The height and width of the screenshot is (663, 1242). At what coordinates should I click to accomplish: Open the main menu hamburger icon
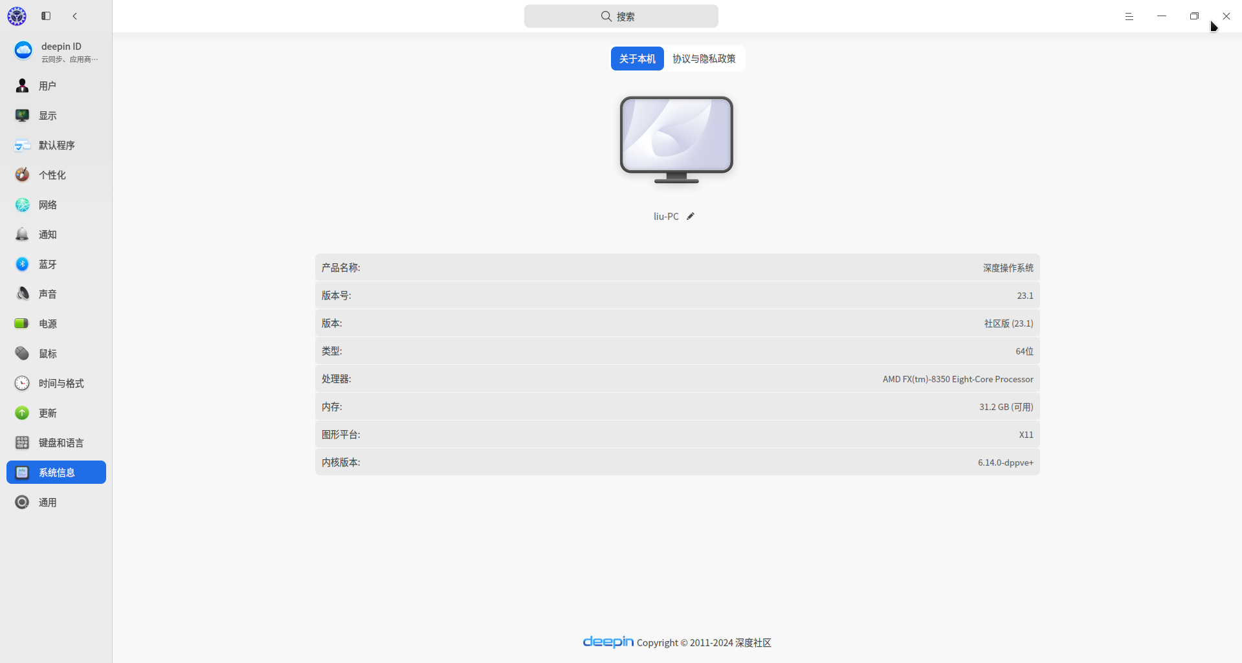point(1129,16)
